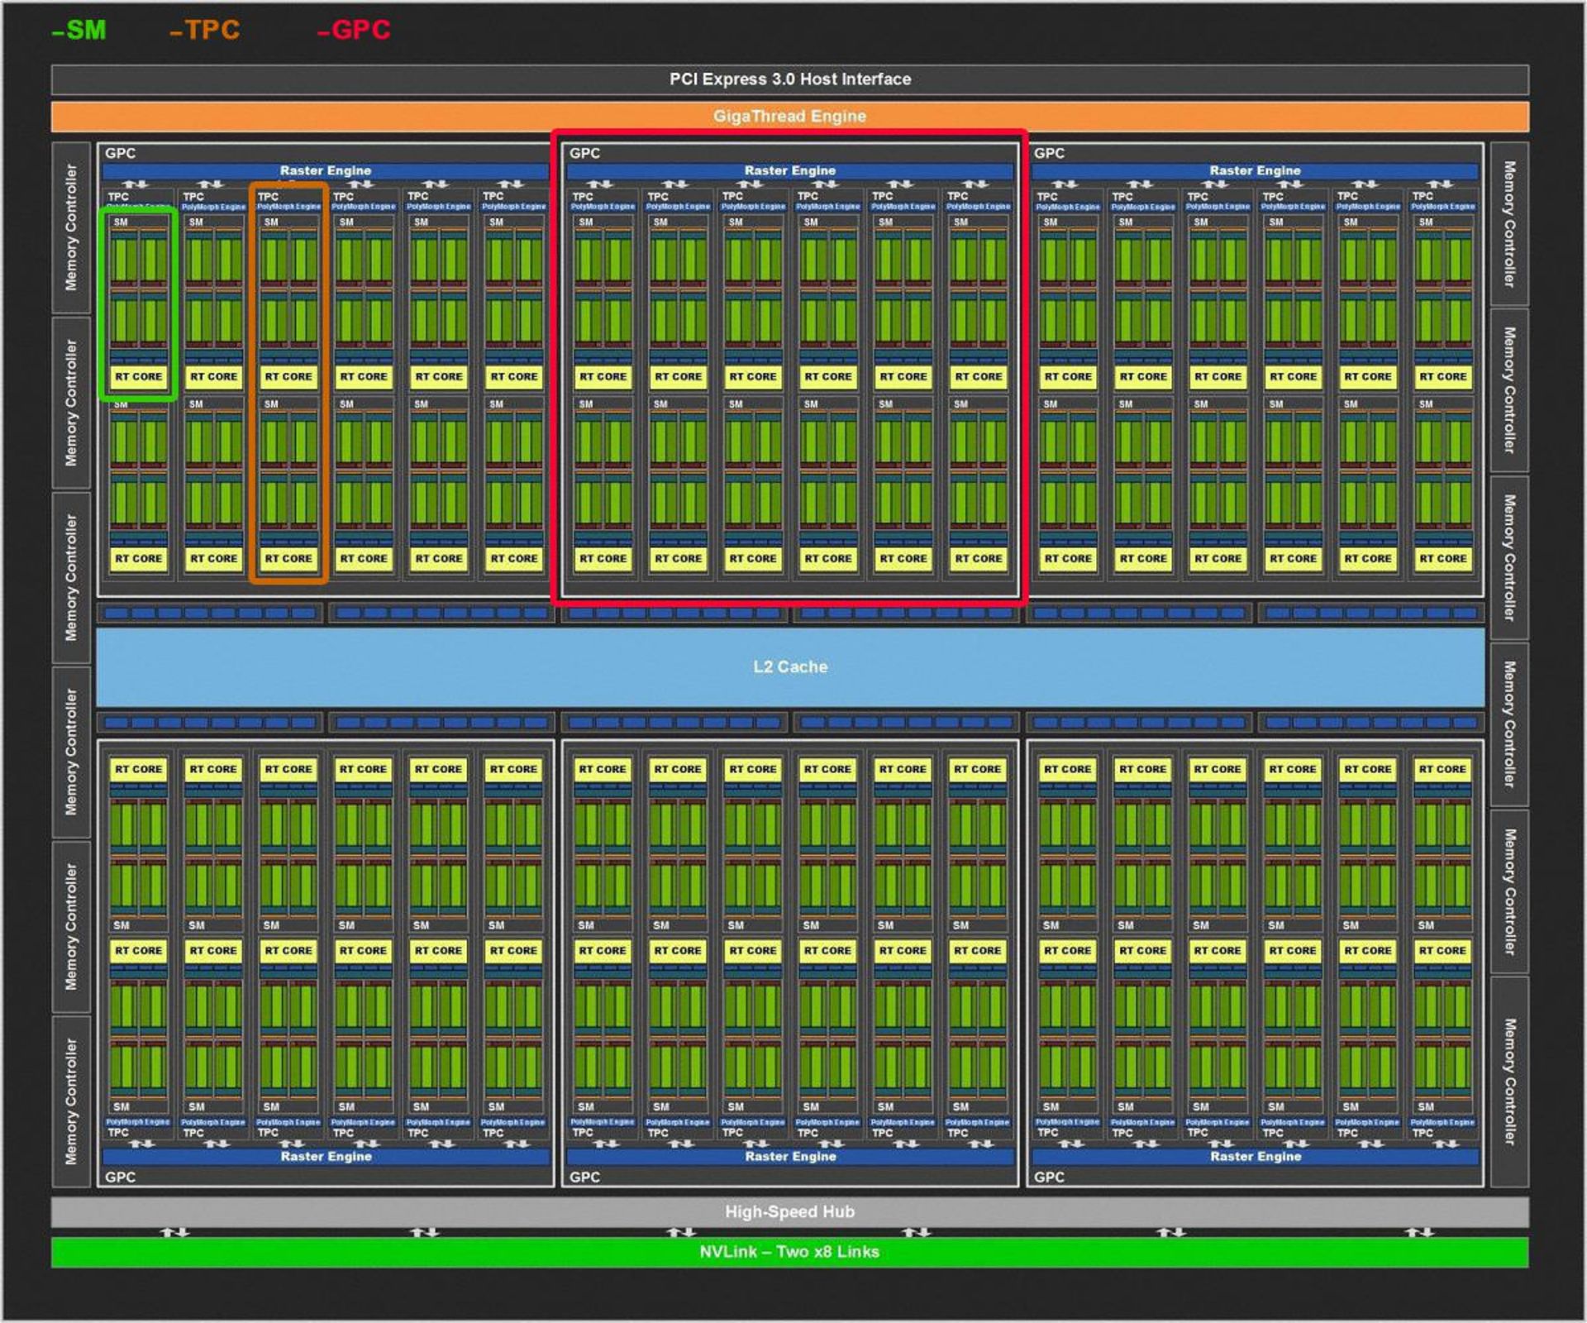Click the "GPC" label of the bottom-left GPC
Screen dimensions: 1587x1323
tap(120, 1177)
